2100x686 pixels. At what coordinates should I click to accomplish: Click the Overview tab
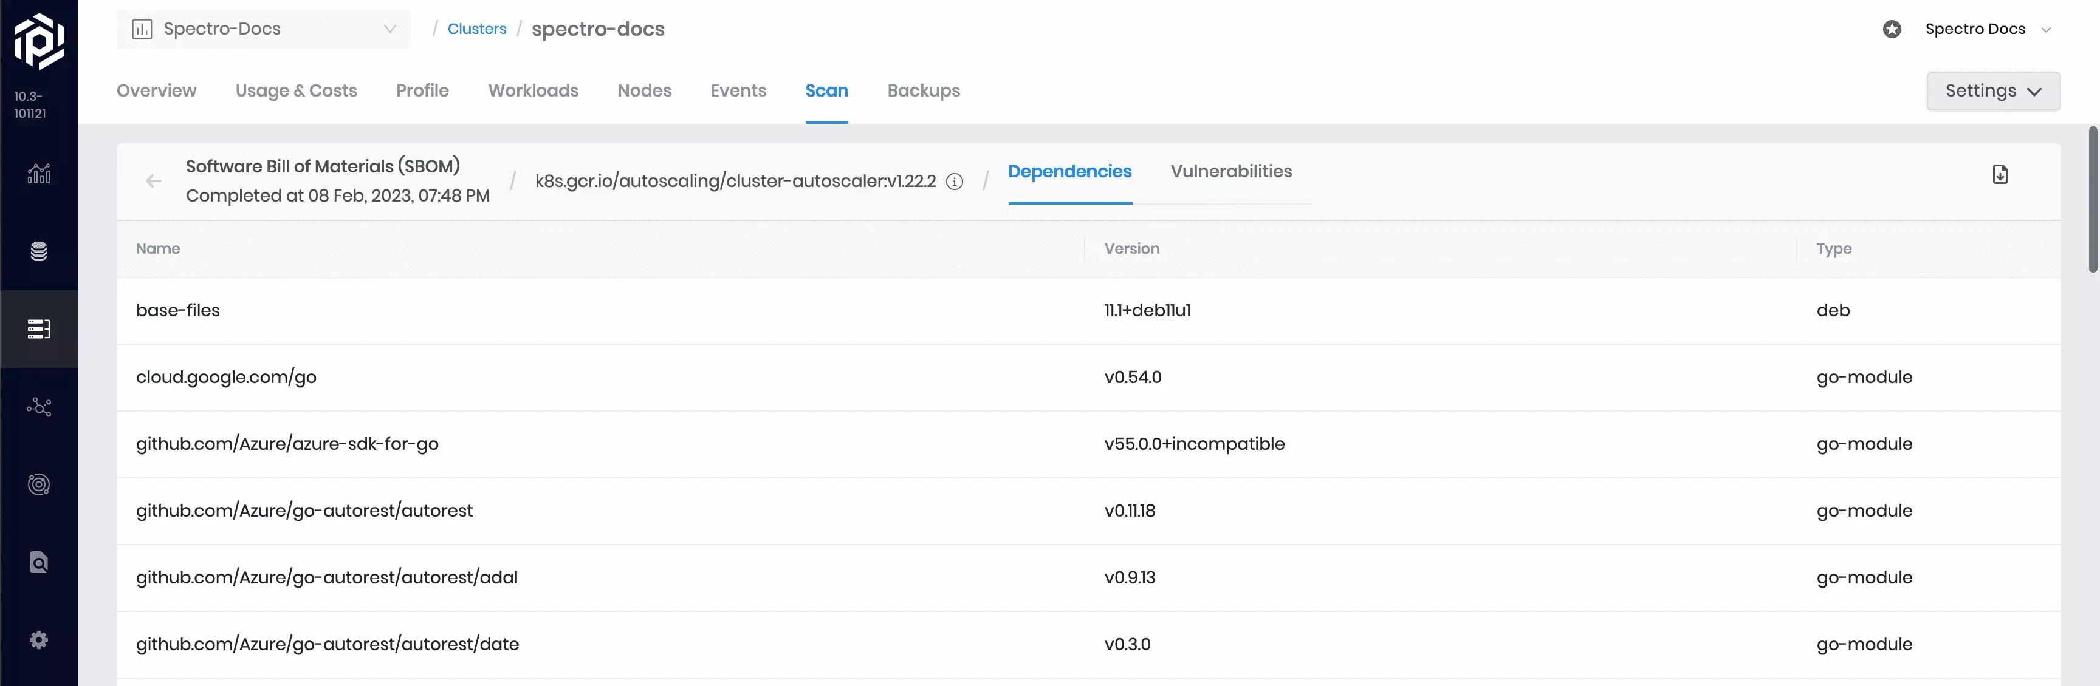[x=156, y=90]
